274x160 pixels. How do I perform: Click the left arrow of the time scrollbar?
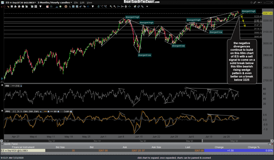[x=2, y=141]
